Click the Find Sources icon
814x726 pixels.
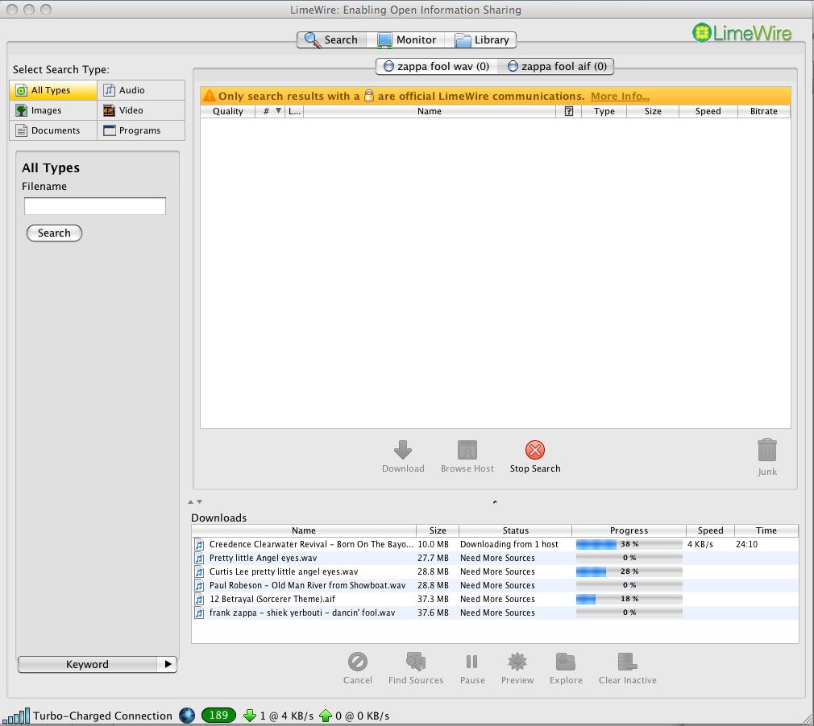[416, 662]
